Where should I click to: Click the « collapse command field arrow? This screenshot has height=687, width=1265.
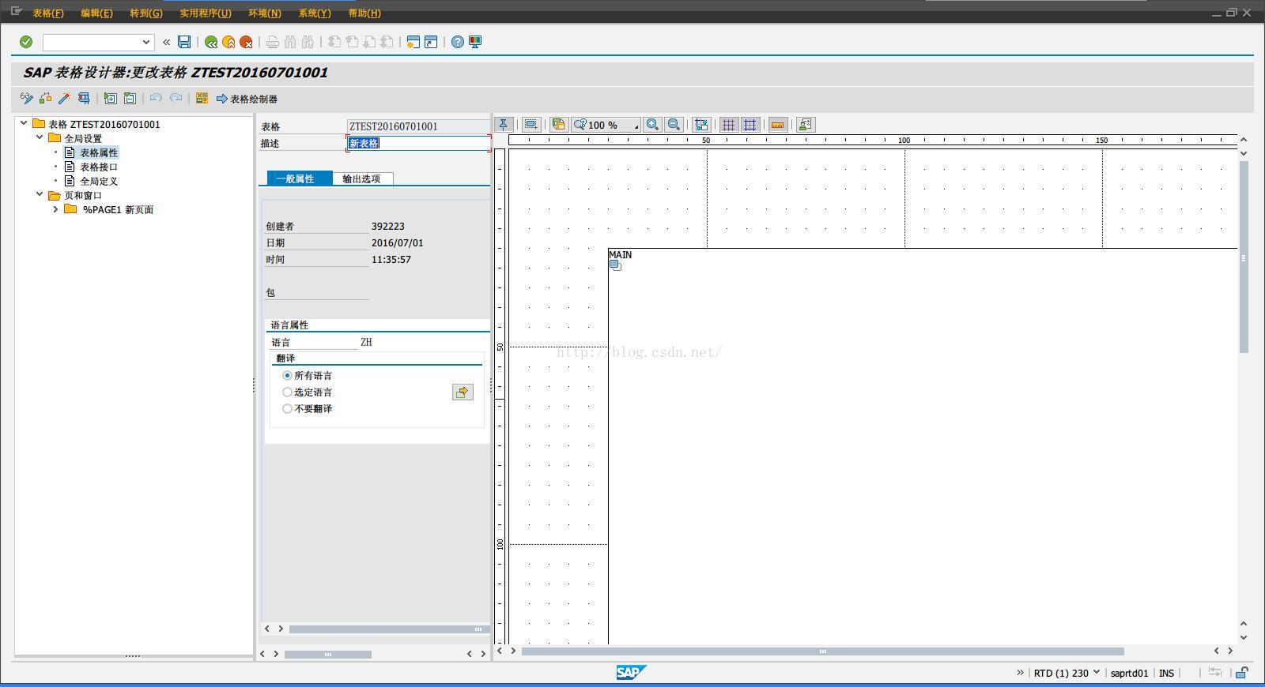pos(166,42)
